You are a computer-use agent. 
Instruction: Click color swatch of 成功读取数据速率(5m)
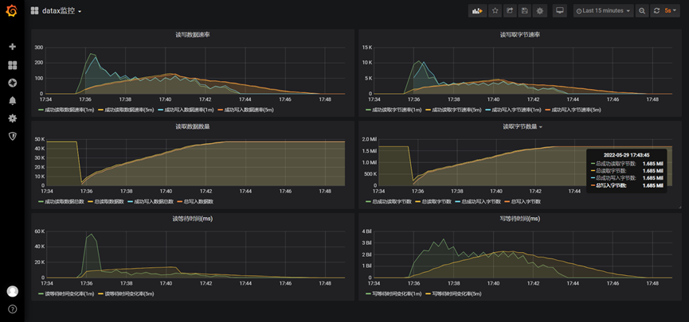coord(100,110)
